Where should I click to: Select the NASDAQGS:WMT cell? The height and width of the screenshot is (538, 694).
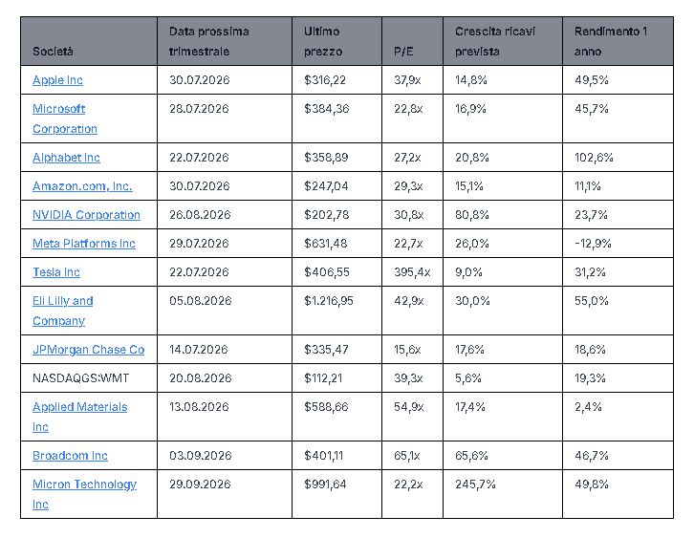(89, 378)
